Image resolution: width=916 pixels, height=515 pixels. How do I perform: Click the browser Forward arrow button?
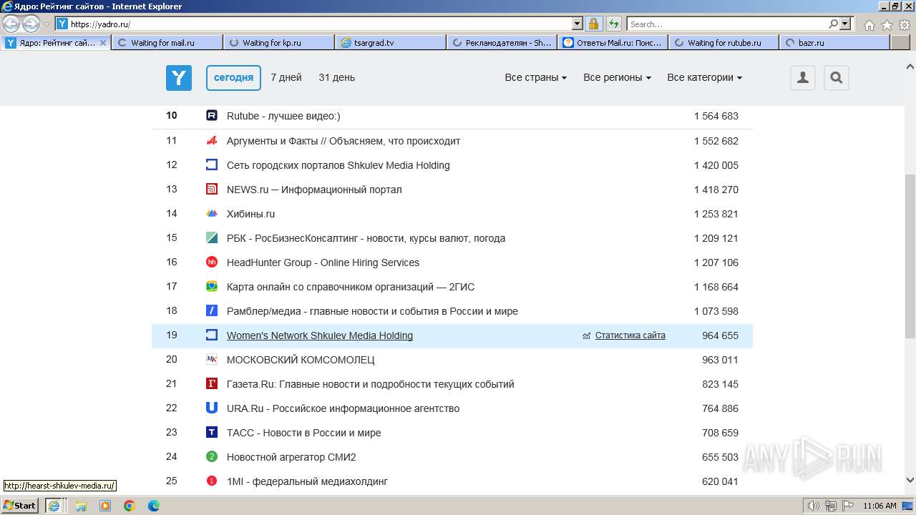point(31,24)
